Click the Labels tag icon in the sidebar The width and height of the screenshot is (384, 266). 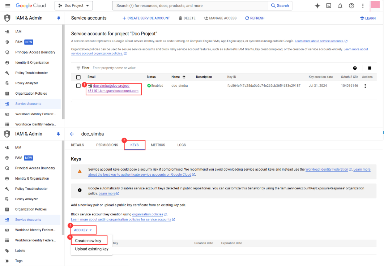7,250
